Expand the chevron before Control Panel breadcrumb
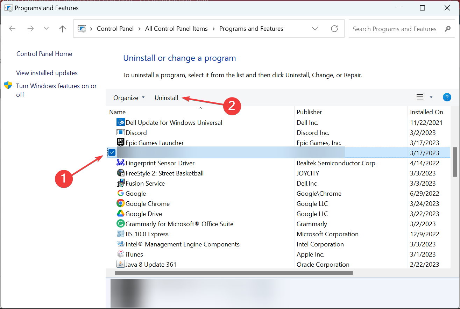 (91, 29)
